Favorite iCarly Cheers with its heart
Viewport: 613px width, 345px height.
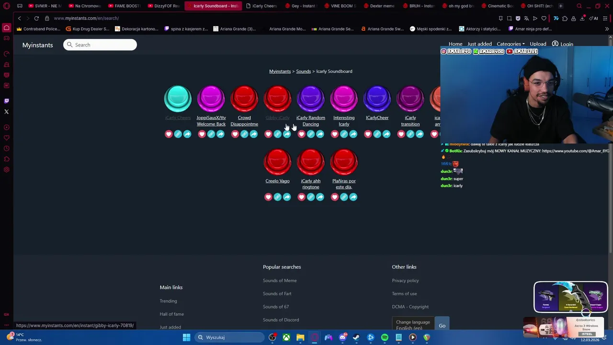pyautogui.click(x=169, y=134)
